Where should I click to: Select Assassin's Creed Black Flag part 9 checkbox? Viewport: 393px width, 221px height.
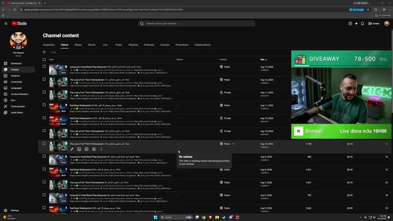(44, 157)
